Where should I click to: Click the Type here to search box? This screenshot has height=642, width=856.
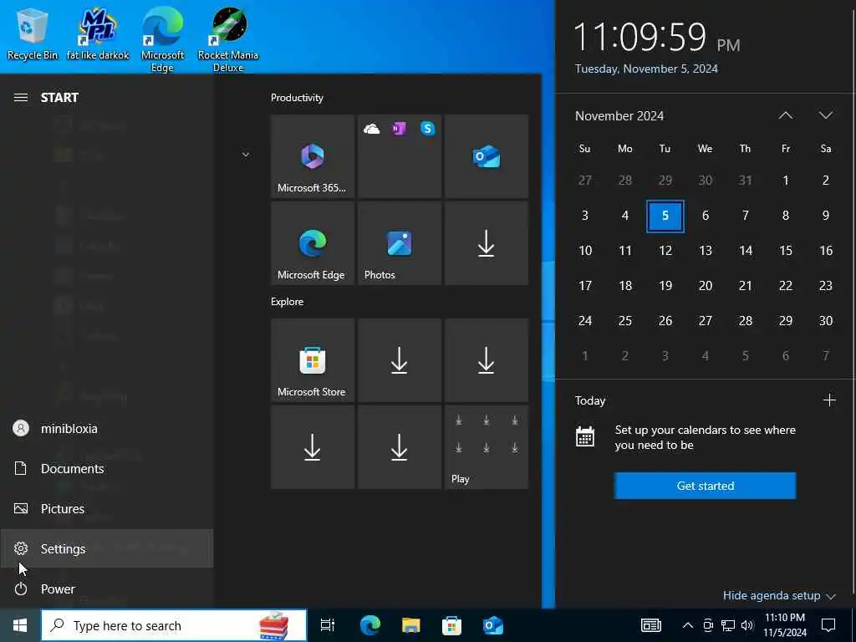pos(174,625)
